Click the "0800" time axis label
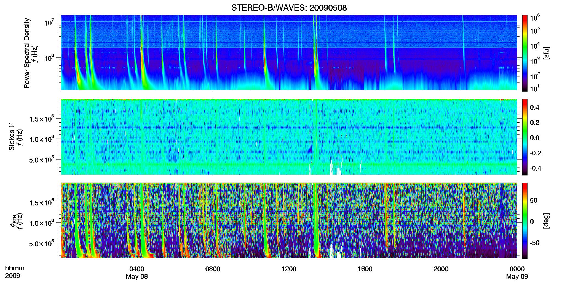The height and width of the screenshot is (297, 578). tap(213, 269)
